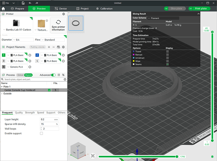Show Wipe moves in display

click(x=167, y=61)
